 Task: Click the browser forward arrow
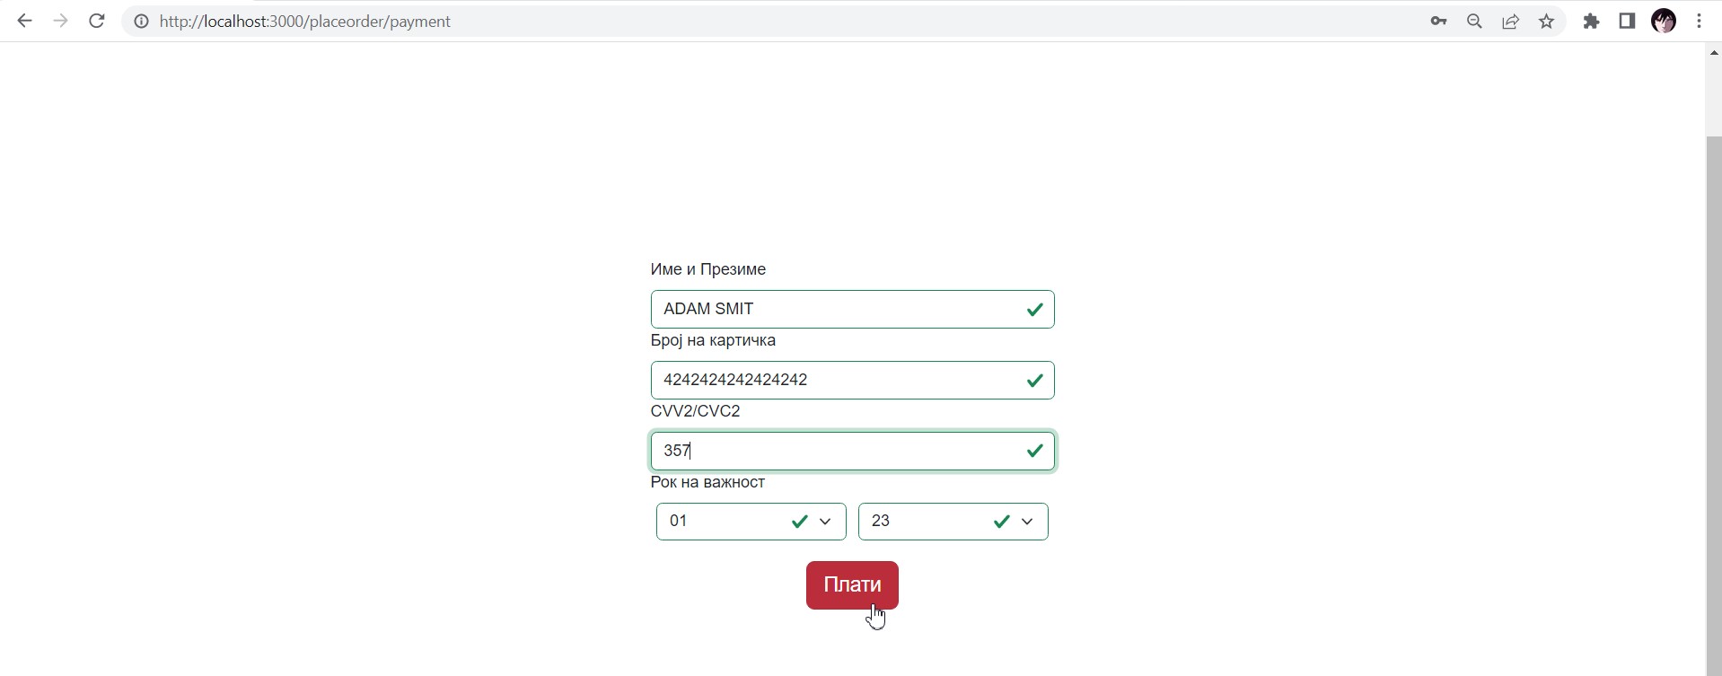pyautogui.click(x=60, y=21)
